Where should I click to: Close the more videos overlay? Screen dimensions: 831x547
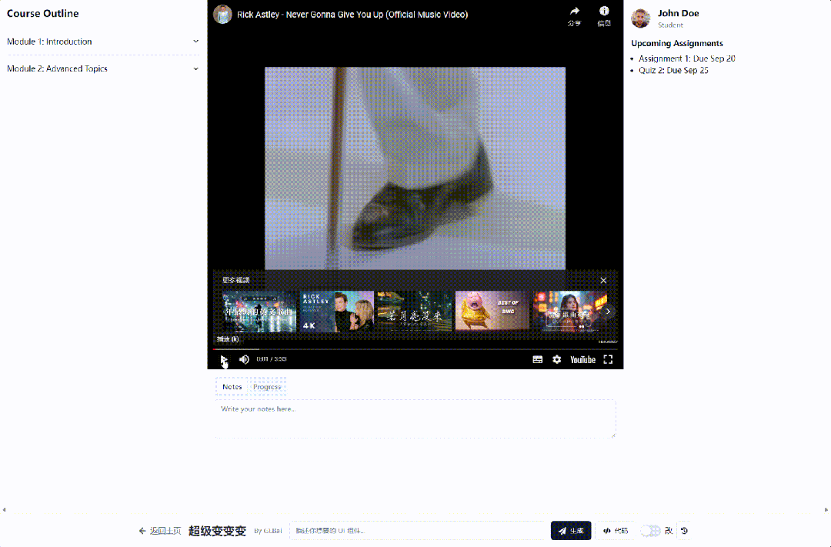pos(603,280)
